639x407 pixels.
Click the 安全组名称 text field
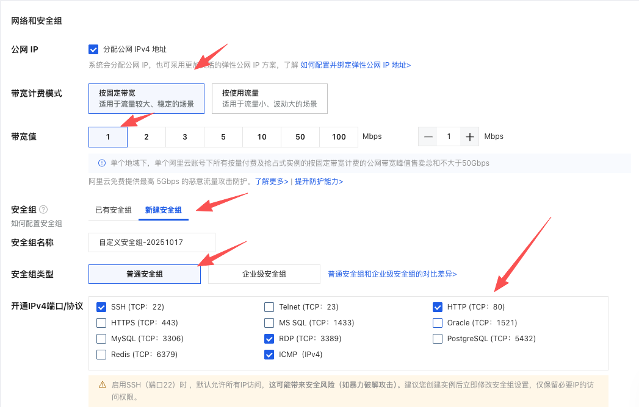[151, 242]
